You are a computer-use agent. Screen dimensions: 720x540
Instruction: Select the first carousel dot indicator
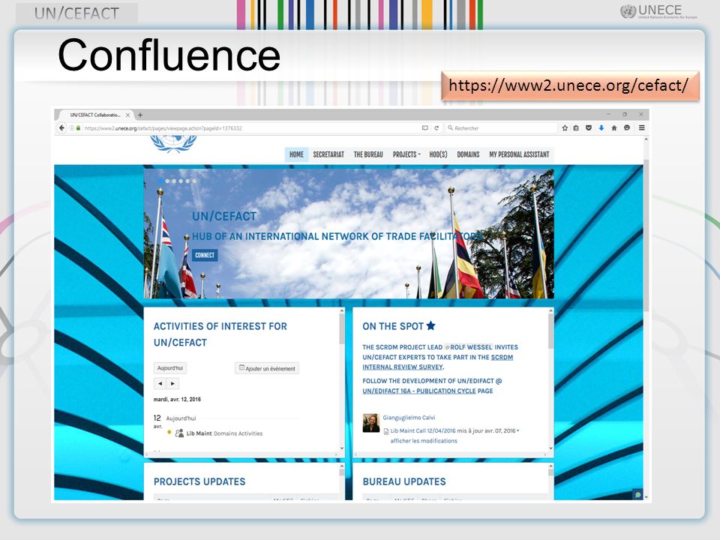point(160,181)
